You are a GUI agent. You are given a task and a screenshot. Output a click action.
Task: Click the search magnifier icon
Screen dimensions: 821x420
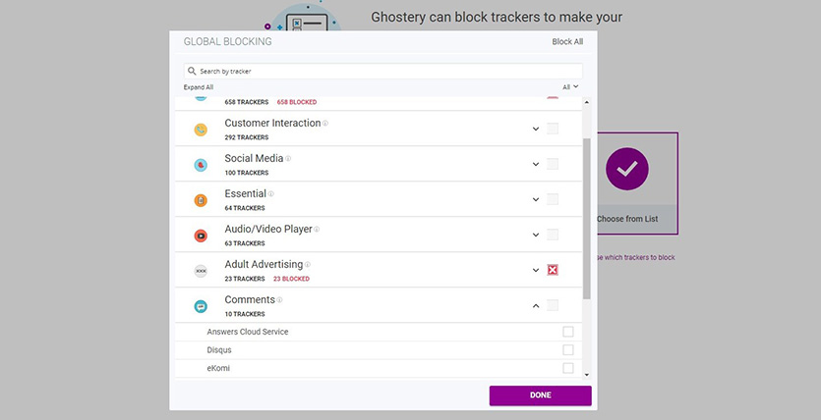192,71
